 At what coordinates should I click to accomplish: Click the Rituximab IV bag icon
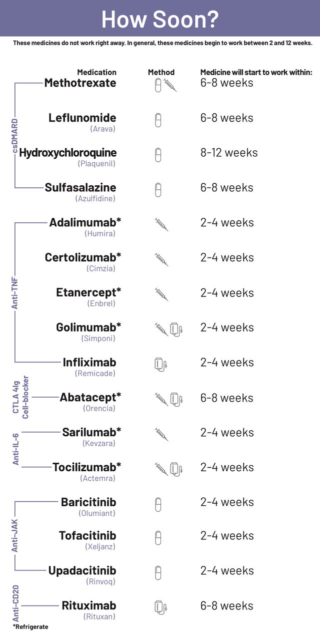pyautogui.click(x=160, y=607)
